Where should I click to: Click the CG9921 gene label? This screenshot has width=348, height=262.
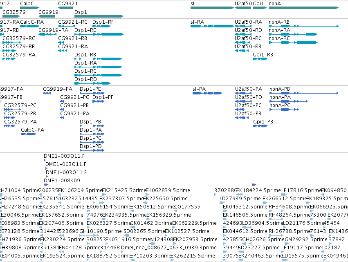68,4
